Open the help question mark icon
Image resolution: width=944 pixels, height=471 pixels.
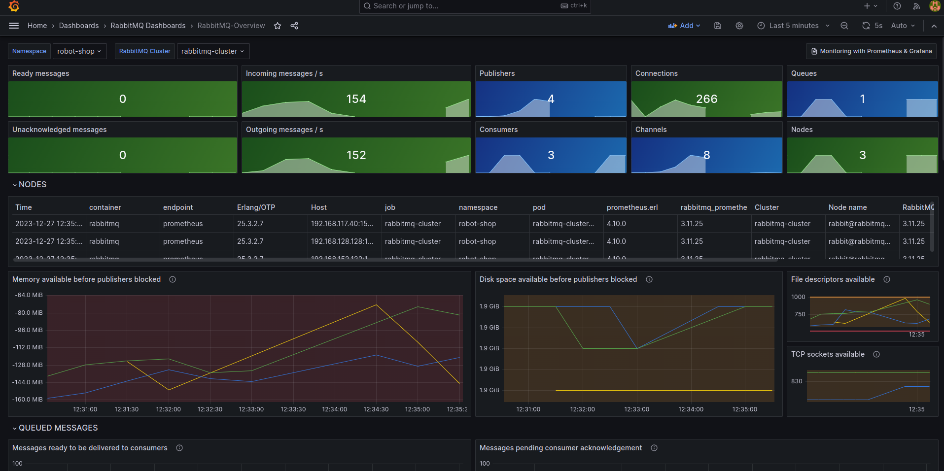click(x=897, y=6)
